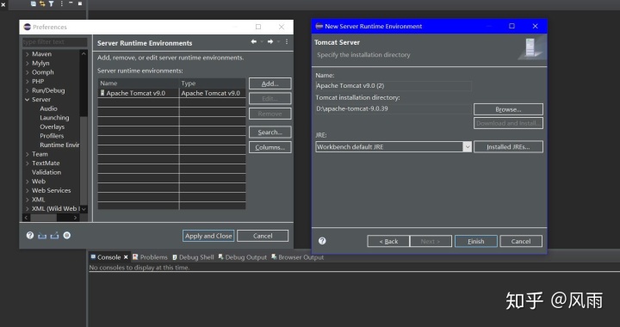Screen dimensions: 620x327
Task: Click the Name field with Apache Tomcat v9.0 (2)
Action: [x=394, y=86]
